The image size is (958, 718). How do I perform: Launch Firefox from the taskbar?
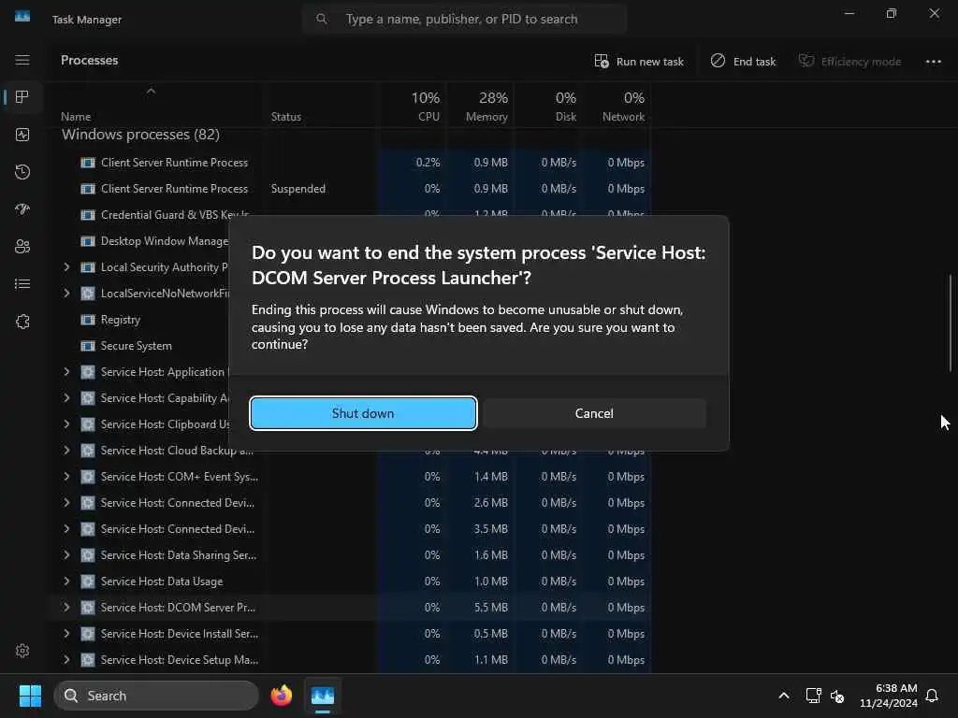pyautogui.click(x=281, y=696)
